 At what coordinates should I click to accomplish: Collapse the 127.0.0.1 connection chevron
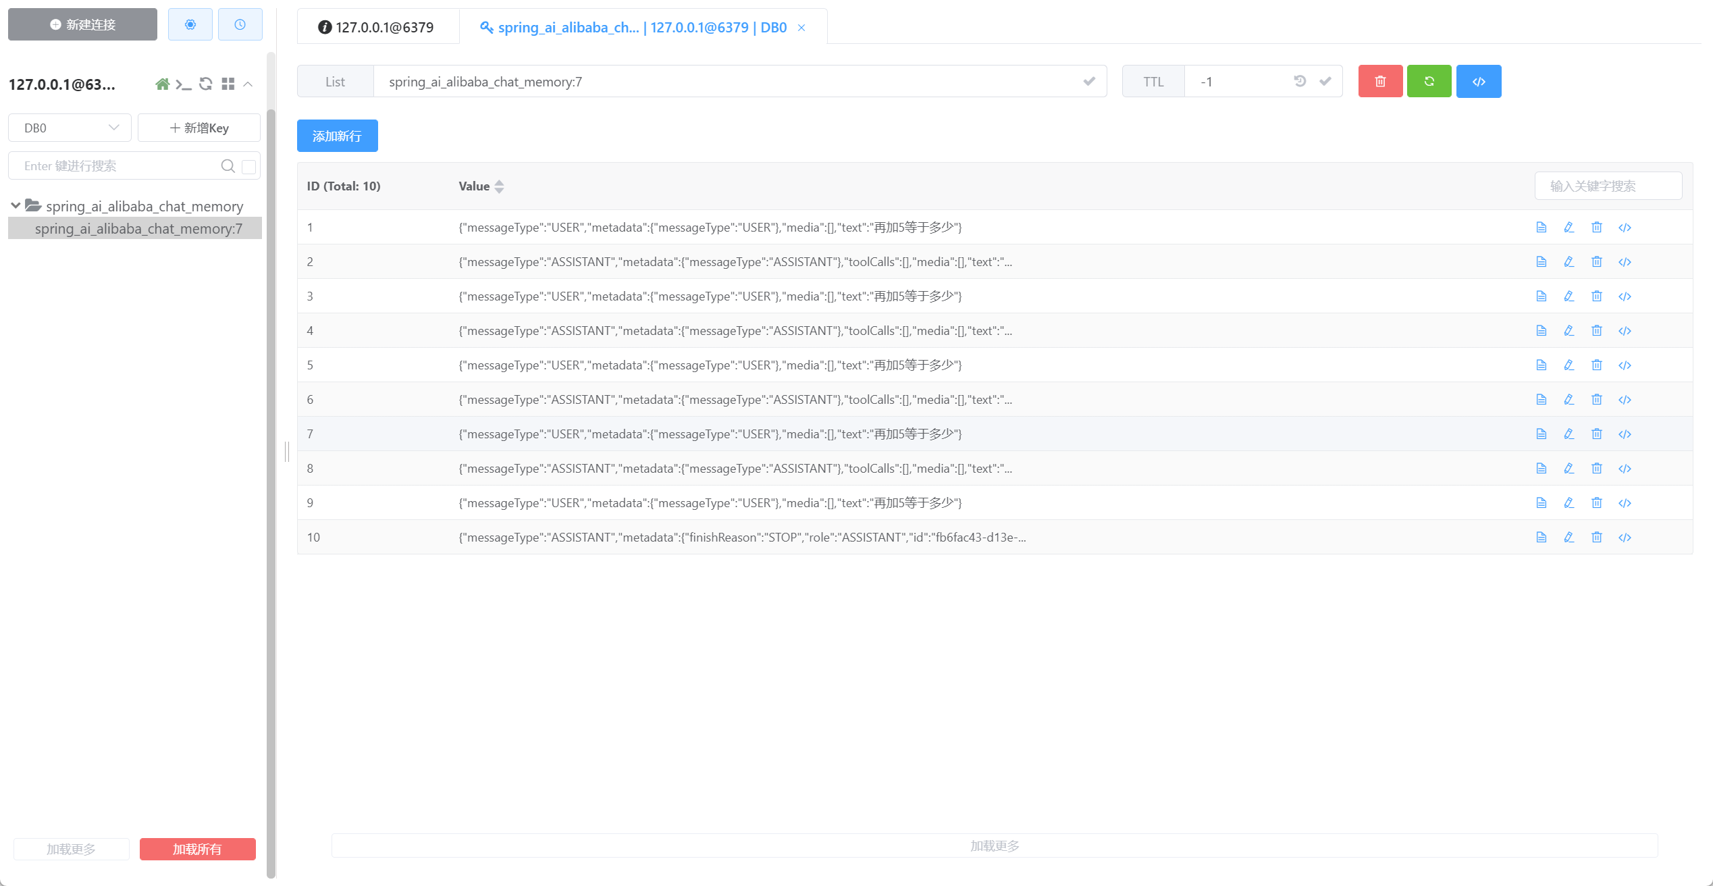[248, 84]
